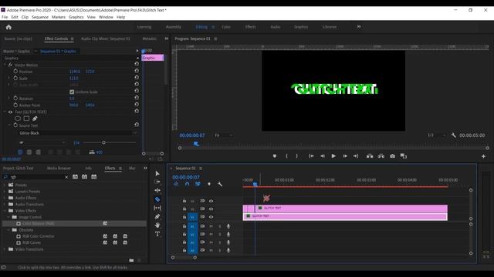The width and height of the screenshot is (494, 277).
Task: Select the Track Select Forward tool
Action: tap(157, 182)
